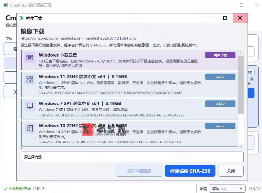The height and width of the screenshot is (193, 262).
Task: Click the 打开下载链接 button
Action: (x=139, y=171)
